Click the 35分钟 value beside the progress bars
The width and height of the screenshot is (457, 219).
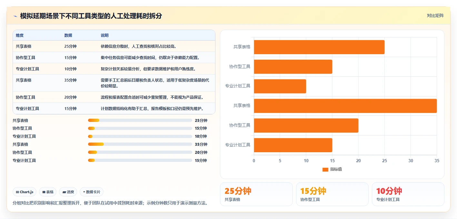coord(201,144)
